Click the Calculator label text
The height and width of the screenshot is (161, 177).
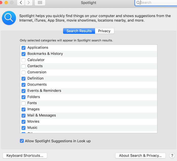36,60
